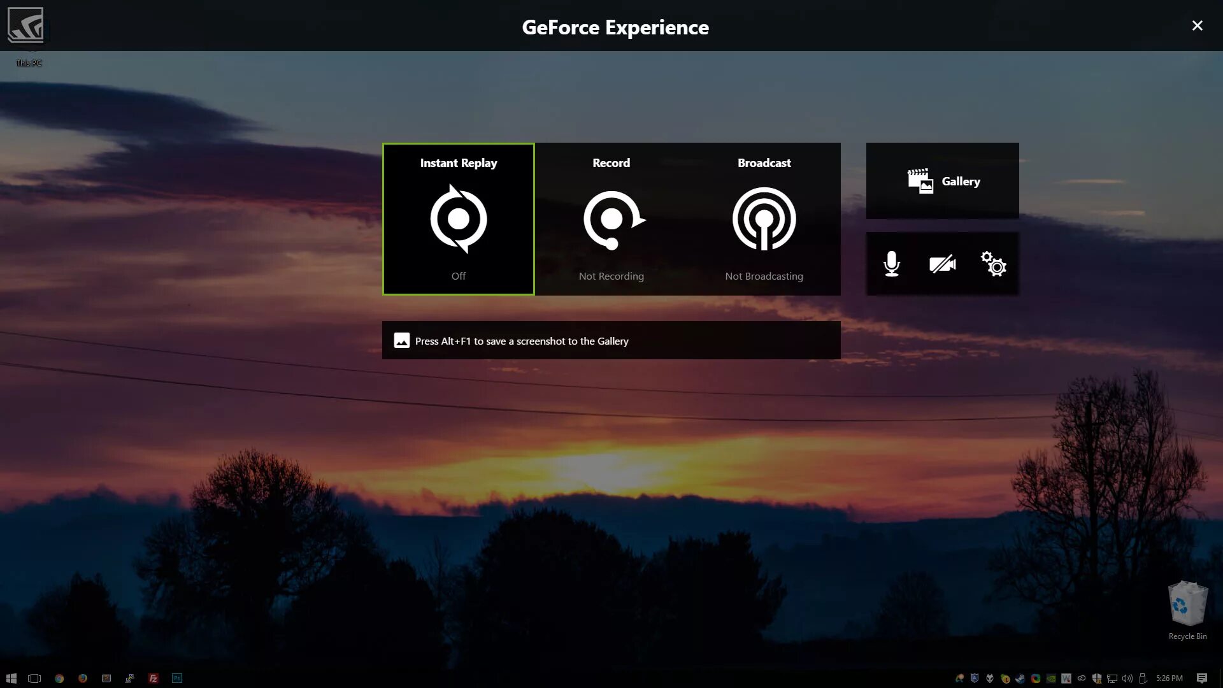Open the Action Center notification icon
Screen dimensions: 1223x688
(x=1202, y=678)
